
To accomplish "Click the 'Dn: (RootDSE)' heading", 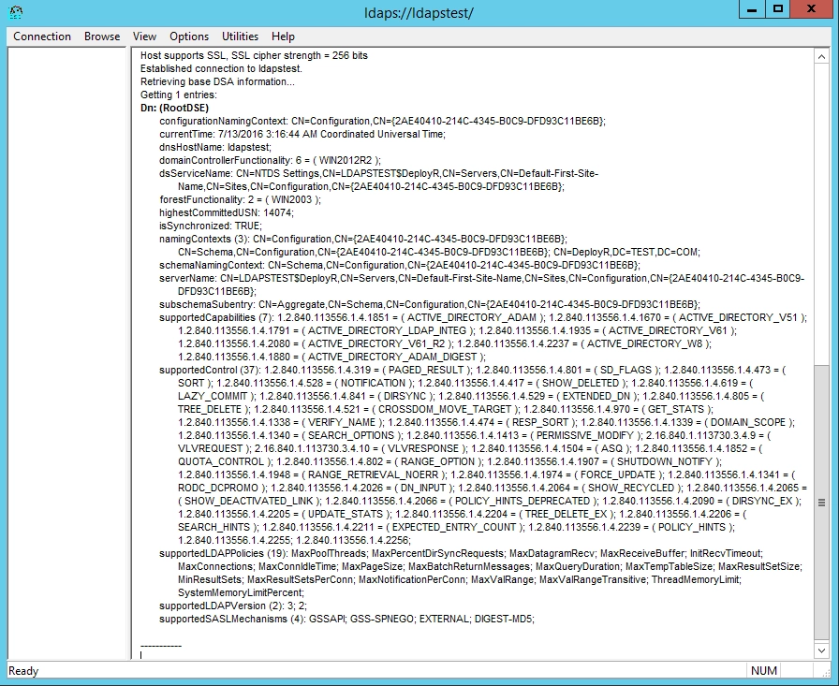I will pyautogui.click(x=174, y=108).
